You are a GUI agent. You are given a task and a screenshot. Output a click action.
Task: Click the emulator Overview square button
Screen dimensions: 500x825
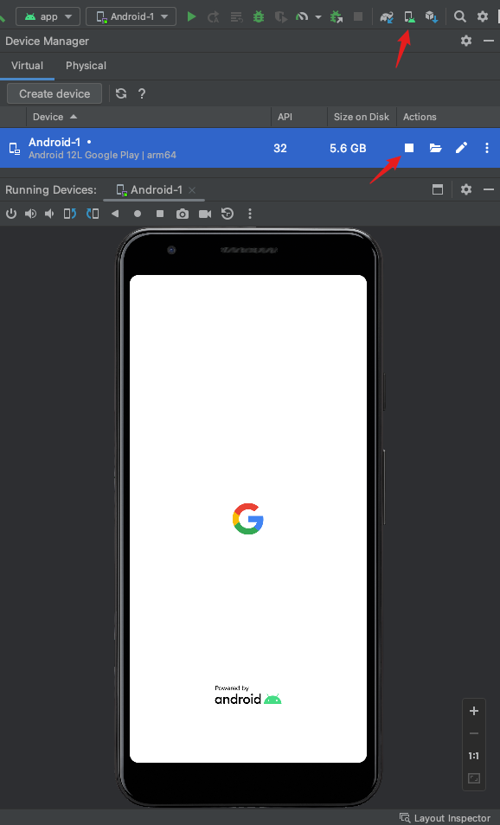(x=160, y=214)
